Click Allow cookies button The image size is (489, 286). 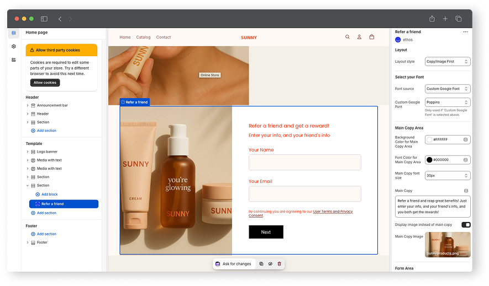(x=45, y=83)
